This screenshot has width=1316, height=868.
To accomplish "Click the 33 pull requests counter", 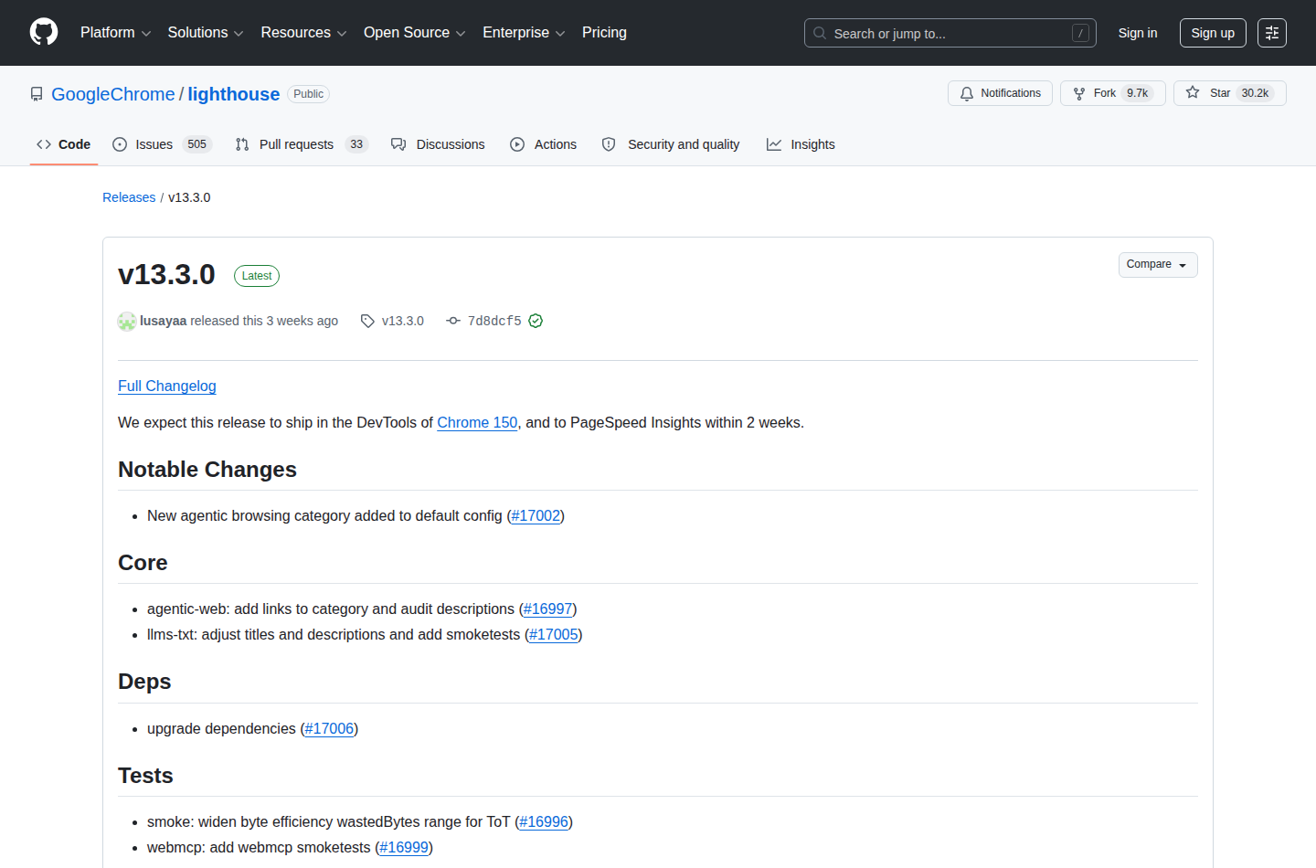I will tap(356, 144).
